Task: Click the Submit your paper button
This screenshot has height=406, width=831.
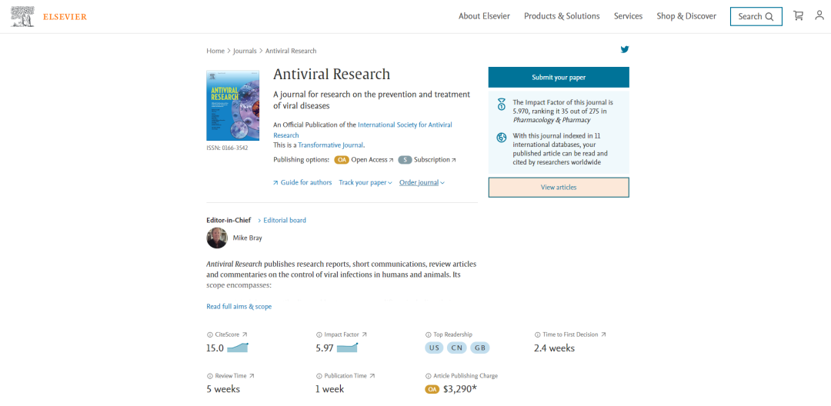Action: (x=559, y=78)
